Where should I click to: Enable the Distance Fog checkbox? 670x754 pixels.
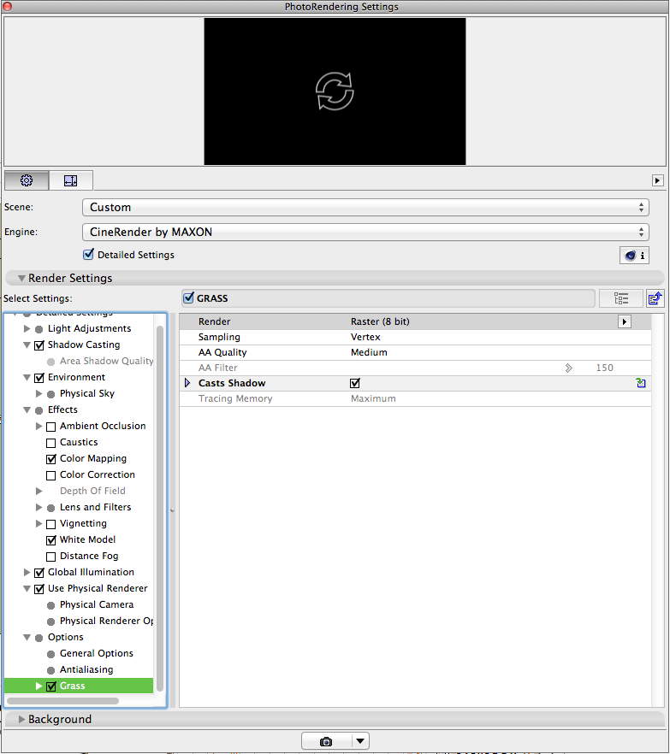click(x=51, y=557)
